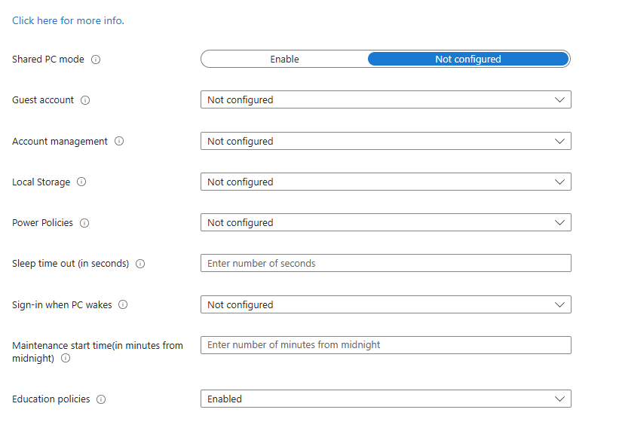
Task: Select the 'Guest account' label text
Action: click(43, 100)
